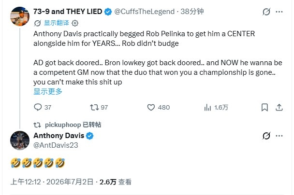Expand tweet with 显示更多 link
The height and width of the screenshot is (195, 294).
pyautogui.click(x=48, y=92)
